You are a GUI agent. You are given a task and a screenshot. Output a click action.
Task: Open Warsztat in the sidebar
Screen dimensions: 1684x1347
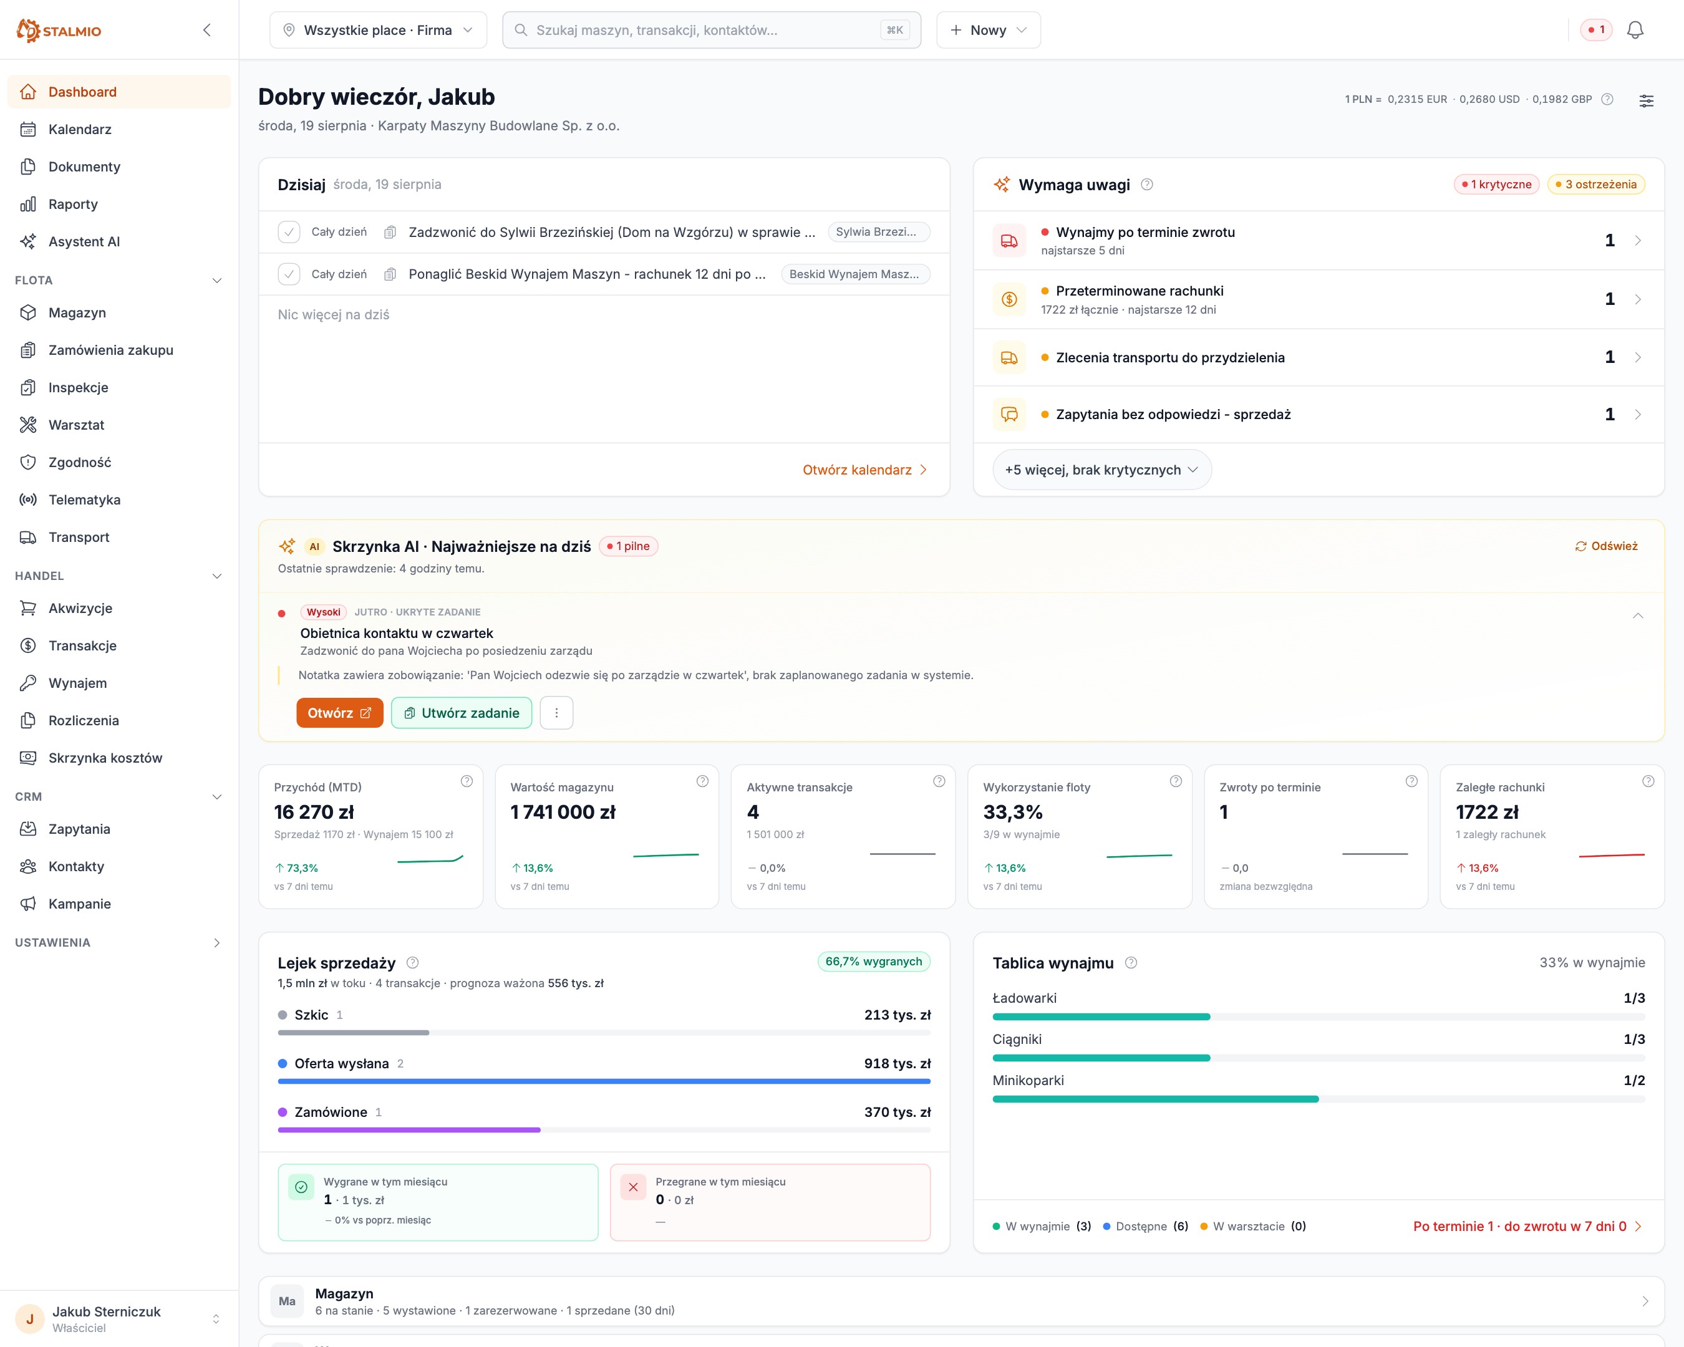(x=119, y=425)
